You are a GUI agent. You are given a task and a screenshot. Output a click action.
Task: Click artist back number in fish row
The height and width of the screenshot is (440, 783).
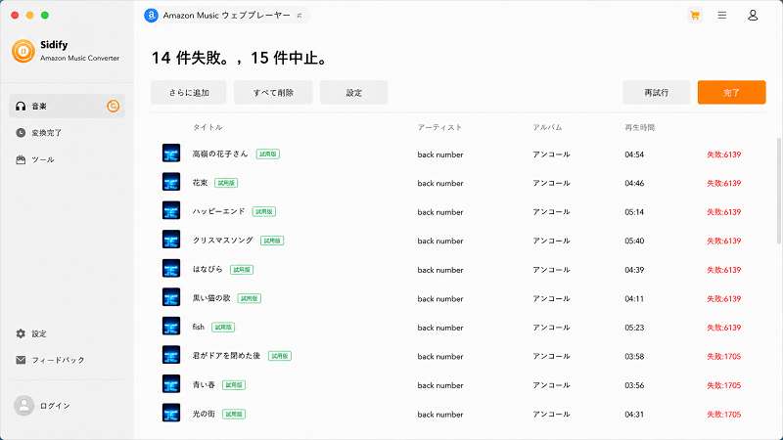[x=440, y=328]
